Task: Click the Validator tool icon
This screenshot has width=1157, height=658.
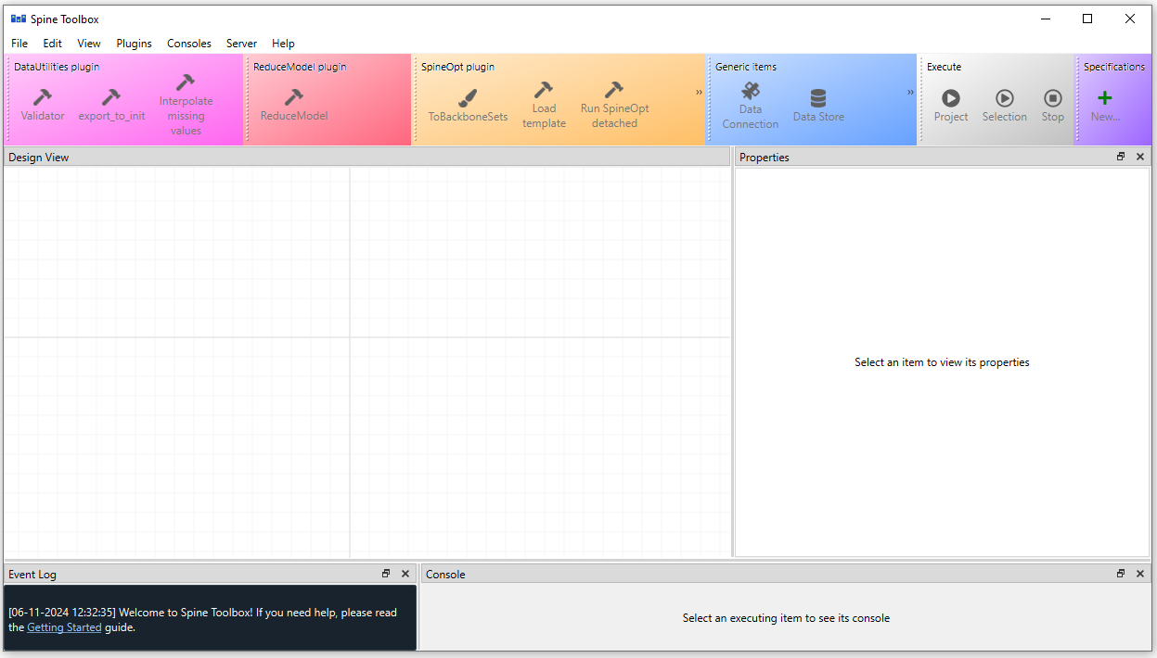Action: click(x=43, y=97)
